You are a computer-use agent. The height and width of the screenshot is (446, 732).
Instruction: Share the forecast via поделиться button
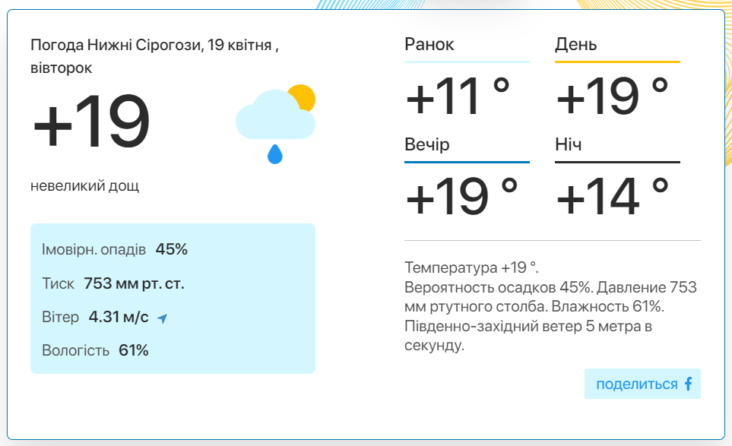[x=642, y=384]
